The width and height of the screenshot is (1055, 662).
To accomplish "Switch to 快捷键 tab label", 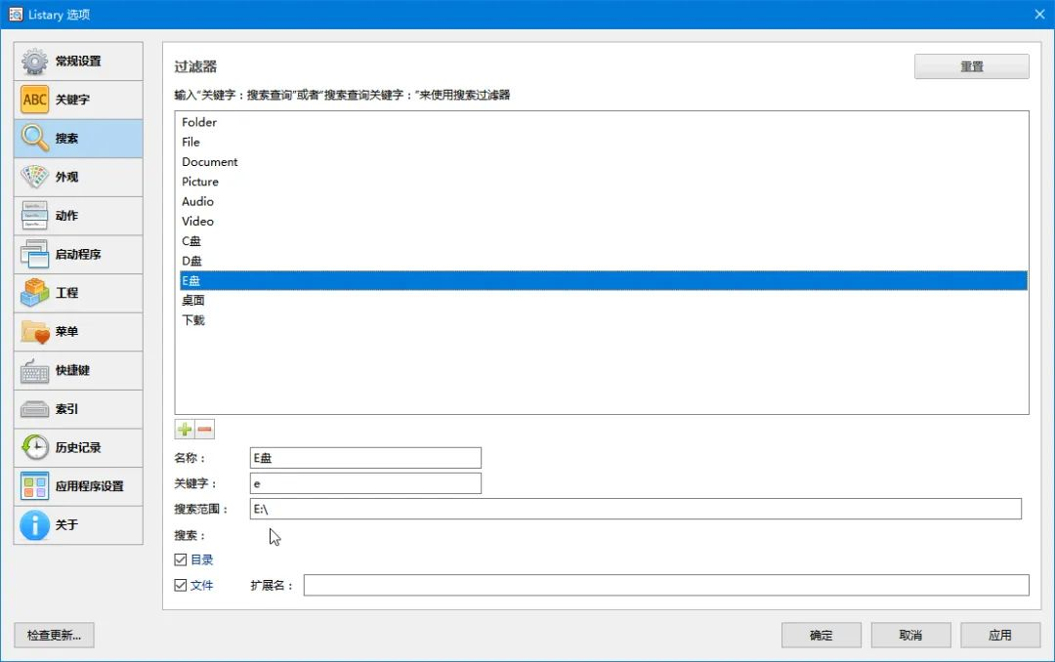I will pyautogui.click(x=72, y=370).
